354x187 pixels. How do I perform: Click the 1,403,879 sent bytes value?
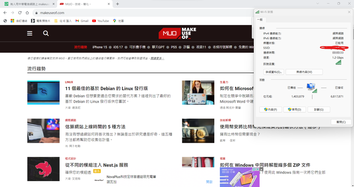click(297, 96)
